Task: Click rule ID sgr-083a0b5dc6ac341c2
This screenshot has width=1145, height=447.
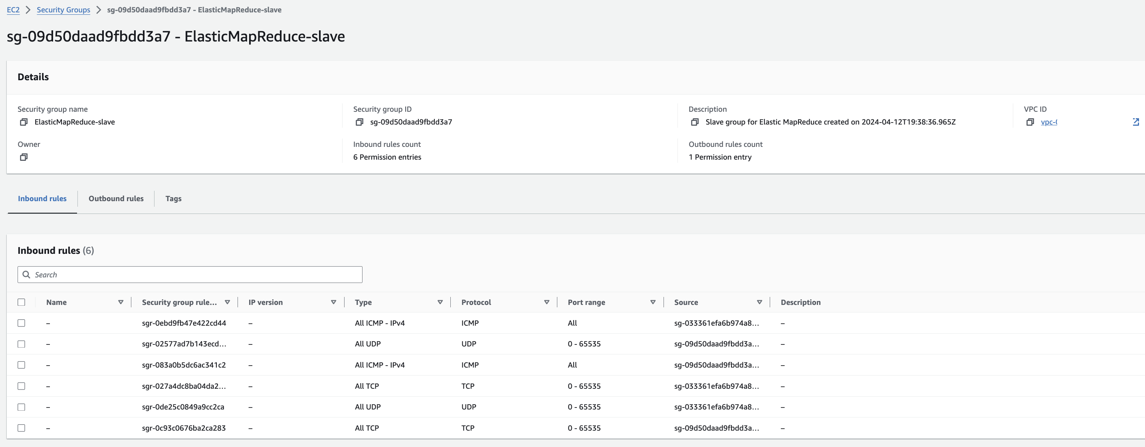Action: [184, 365]
